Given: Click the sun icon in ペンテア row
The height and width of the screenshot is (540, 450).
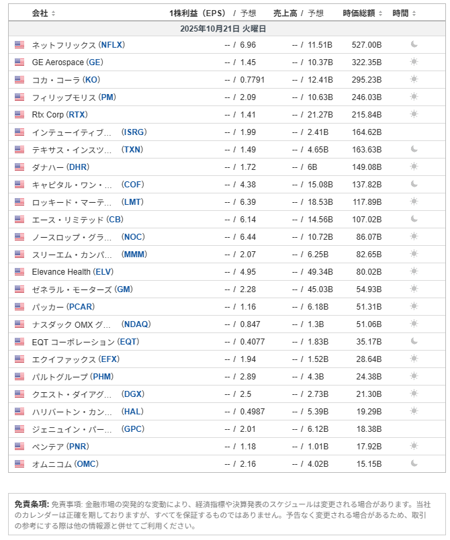Looking at the screenshot, I should [414, 446].
